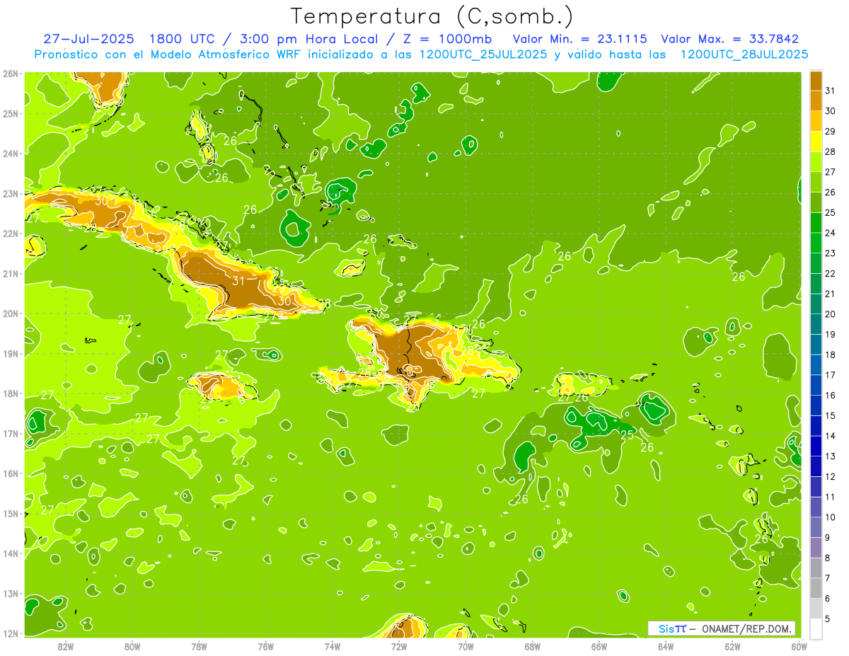
Task: Click the '78W' longitude axis label
Action: pos(199,646)
